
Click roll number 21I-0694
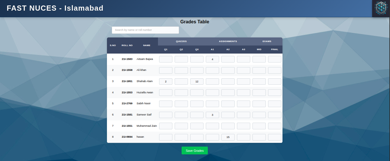(127, 137)
